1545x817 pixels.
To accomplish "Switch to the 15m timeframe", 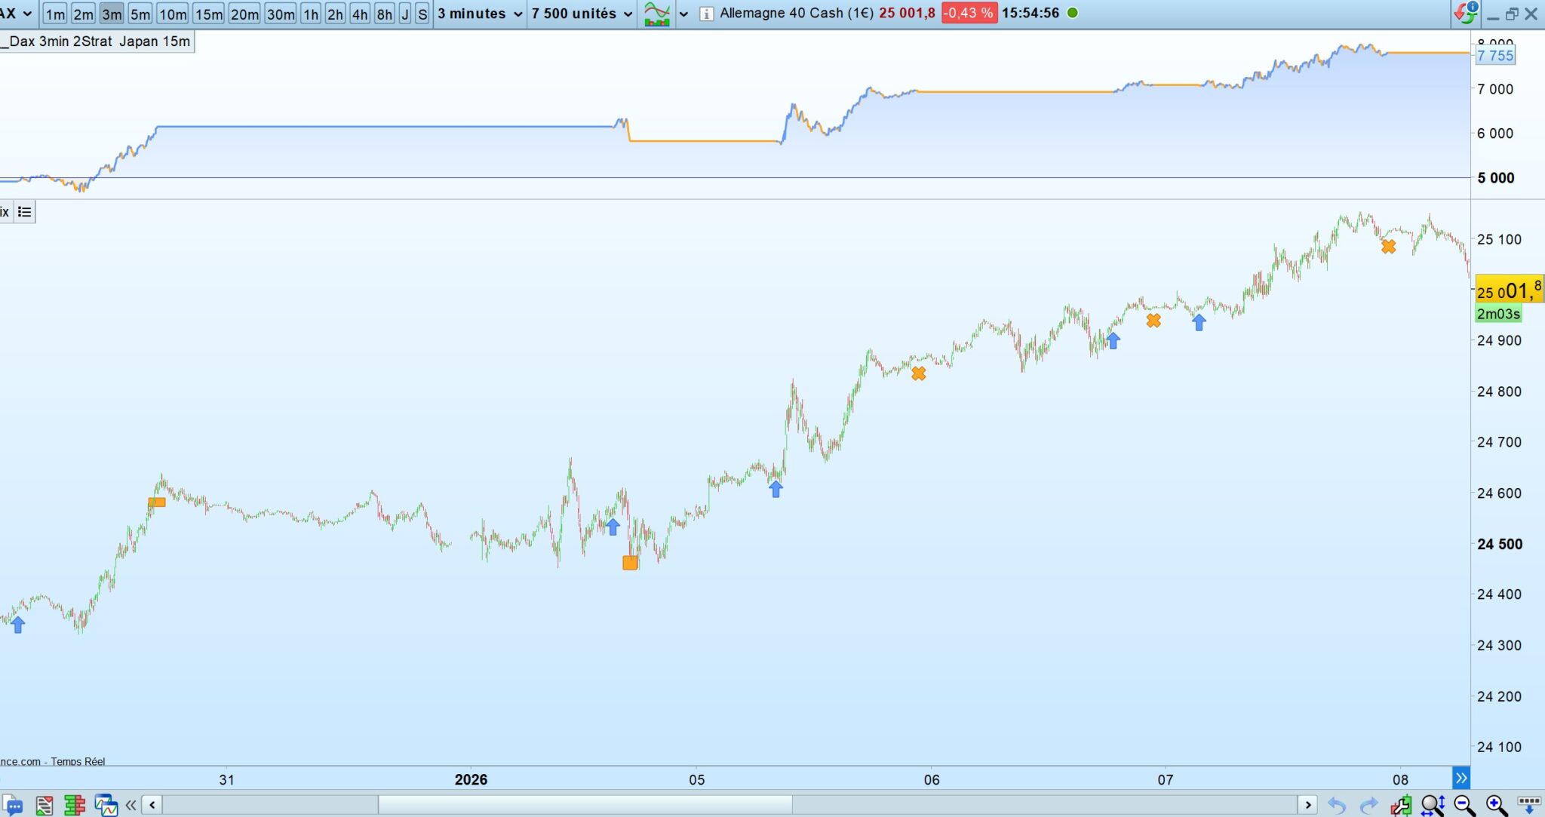I will [x=208, y=14].
